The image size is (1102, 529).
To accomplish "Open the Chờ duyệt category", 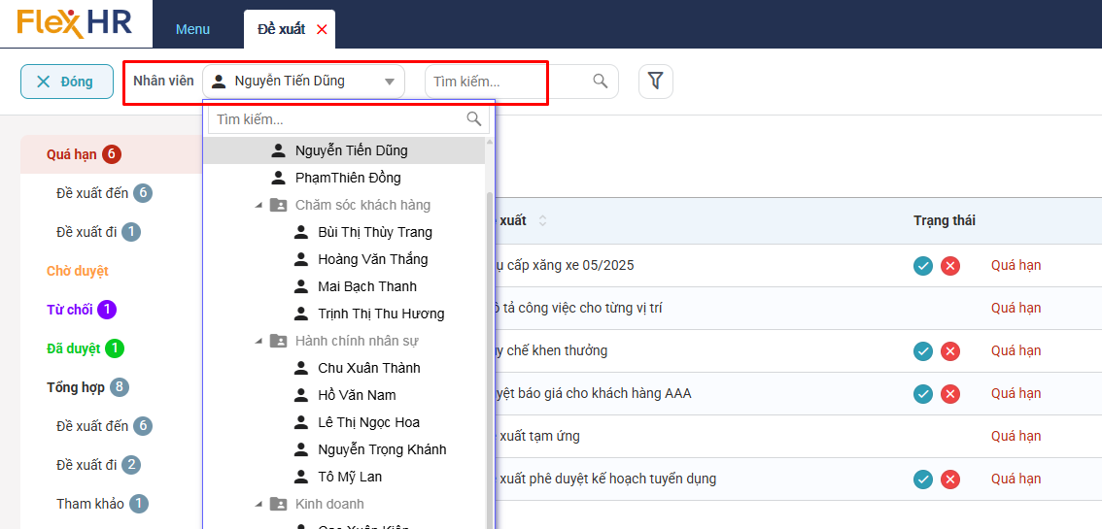I will (78, 271).
